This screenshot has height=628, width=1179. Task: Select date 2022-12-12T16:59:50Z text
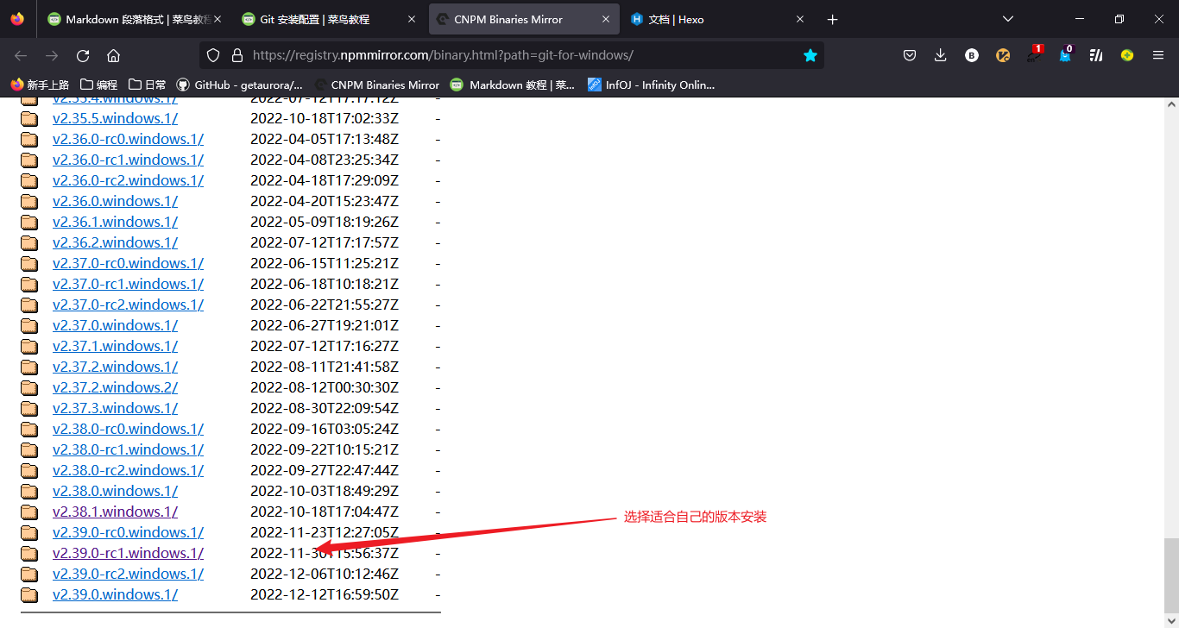[x=325, y=594]
